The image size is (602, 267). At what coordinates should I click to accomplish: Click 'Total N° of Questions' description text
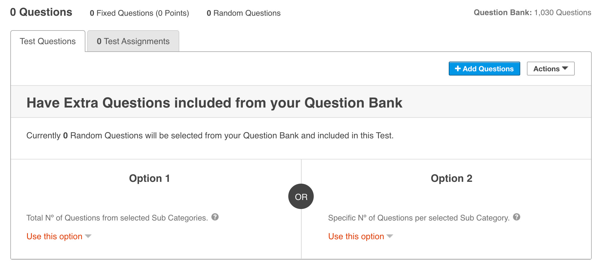point(117,218)
